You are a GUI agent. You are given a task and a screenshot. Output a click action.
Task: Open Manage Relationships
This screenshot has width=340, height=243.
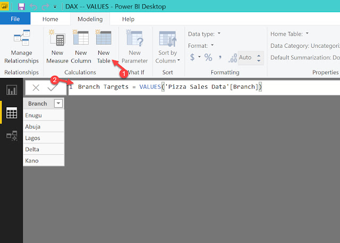21,47
